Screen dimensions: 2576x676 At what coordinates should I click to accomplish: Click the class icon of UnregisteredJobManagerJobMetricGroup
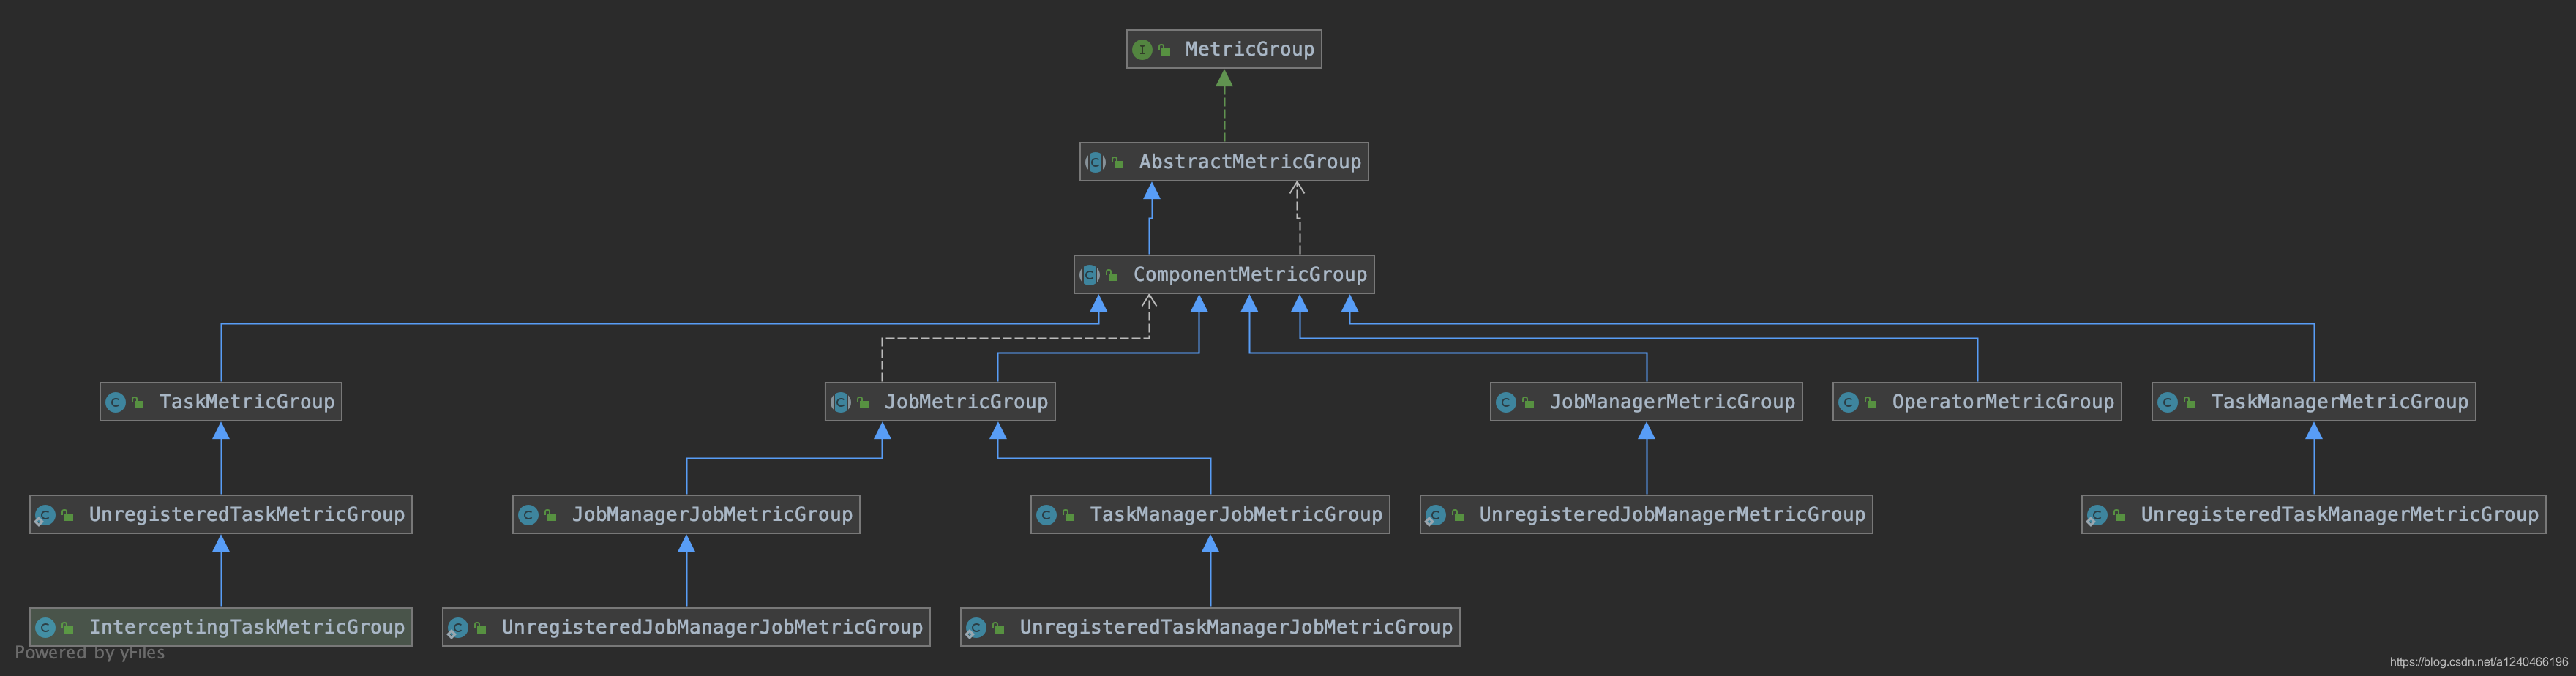tap(458, 628)
